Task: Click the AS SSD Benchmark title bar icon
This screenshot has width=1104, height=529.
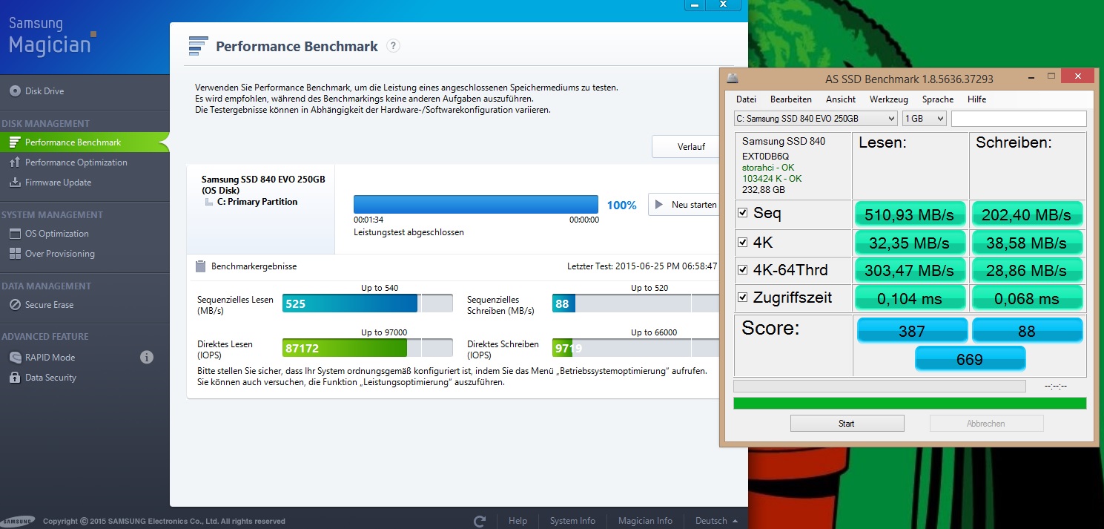Action: click(x=731, y=77)
